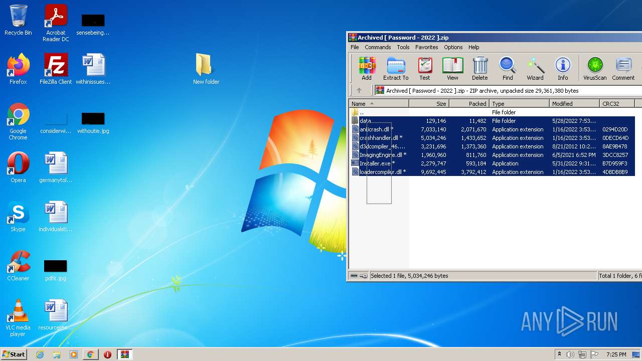The image size is (642, 361).
Task: Sort by Type column header
Action: click(519, 104)
